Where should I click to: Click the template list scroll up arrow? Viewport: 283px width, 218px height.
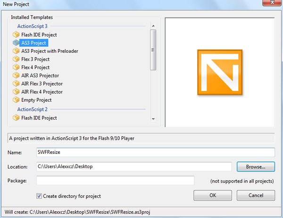(x=153, y=26)
